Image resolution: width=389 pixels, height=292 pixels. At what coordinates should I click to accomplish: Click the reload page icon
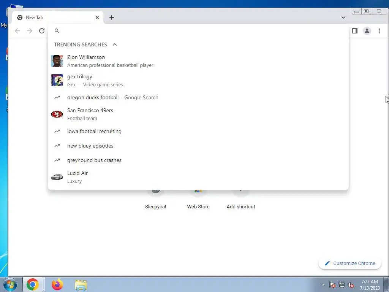pyautogui.click(x=42, y=31)
